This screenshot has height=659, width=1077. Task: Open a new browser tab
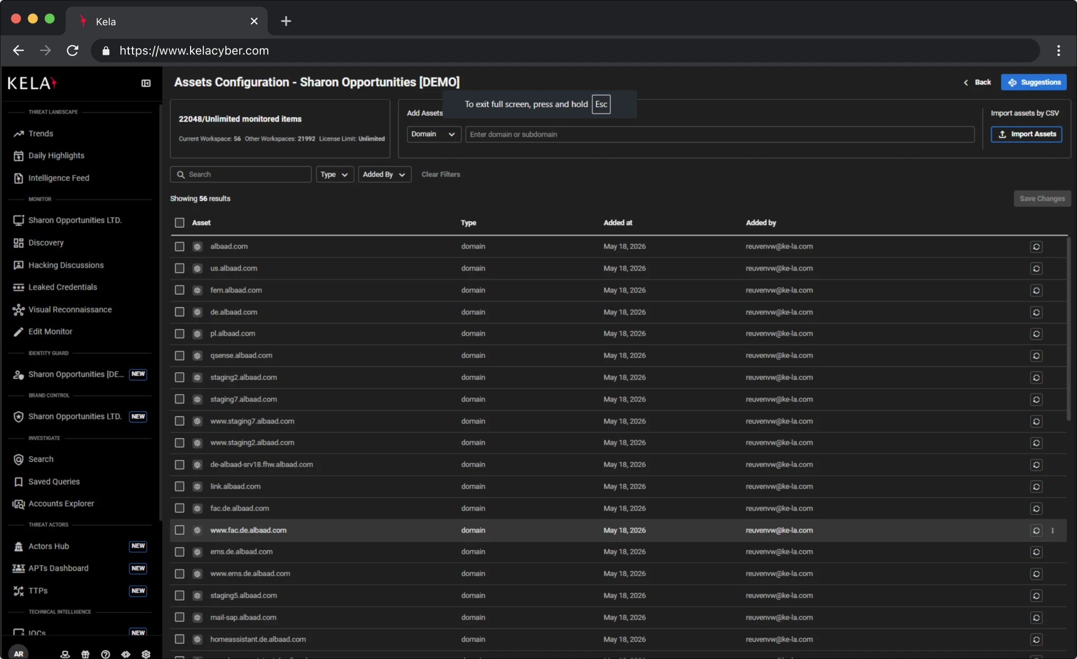pyautogui.click(x=286, y=21)
